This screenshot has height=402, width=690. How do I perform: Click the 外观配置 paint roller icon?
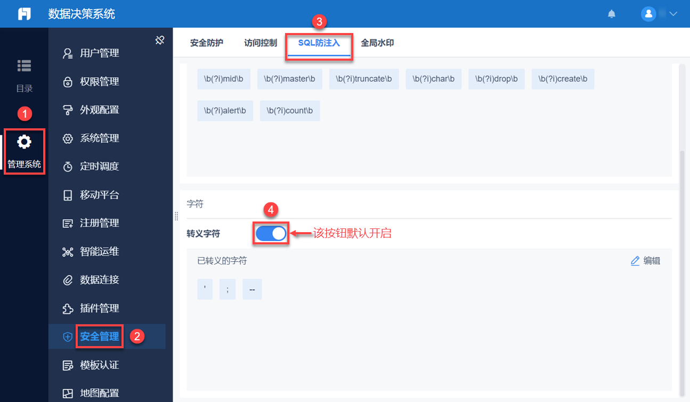68,110
